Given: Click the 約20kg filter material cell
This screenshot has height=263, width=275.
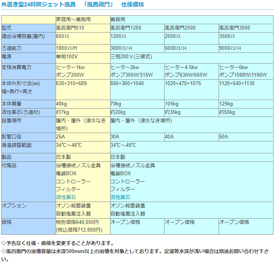Looking at the screenshot, I should [137, 112].
